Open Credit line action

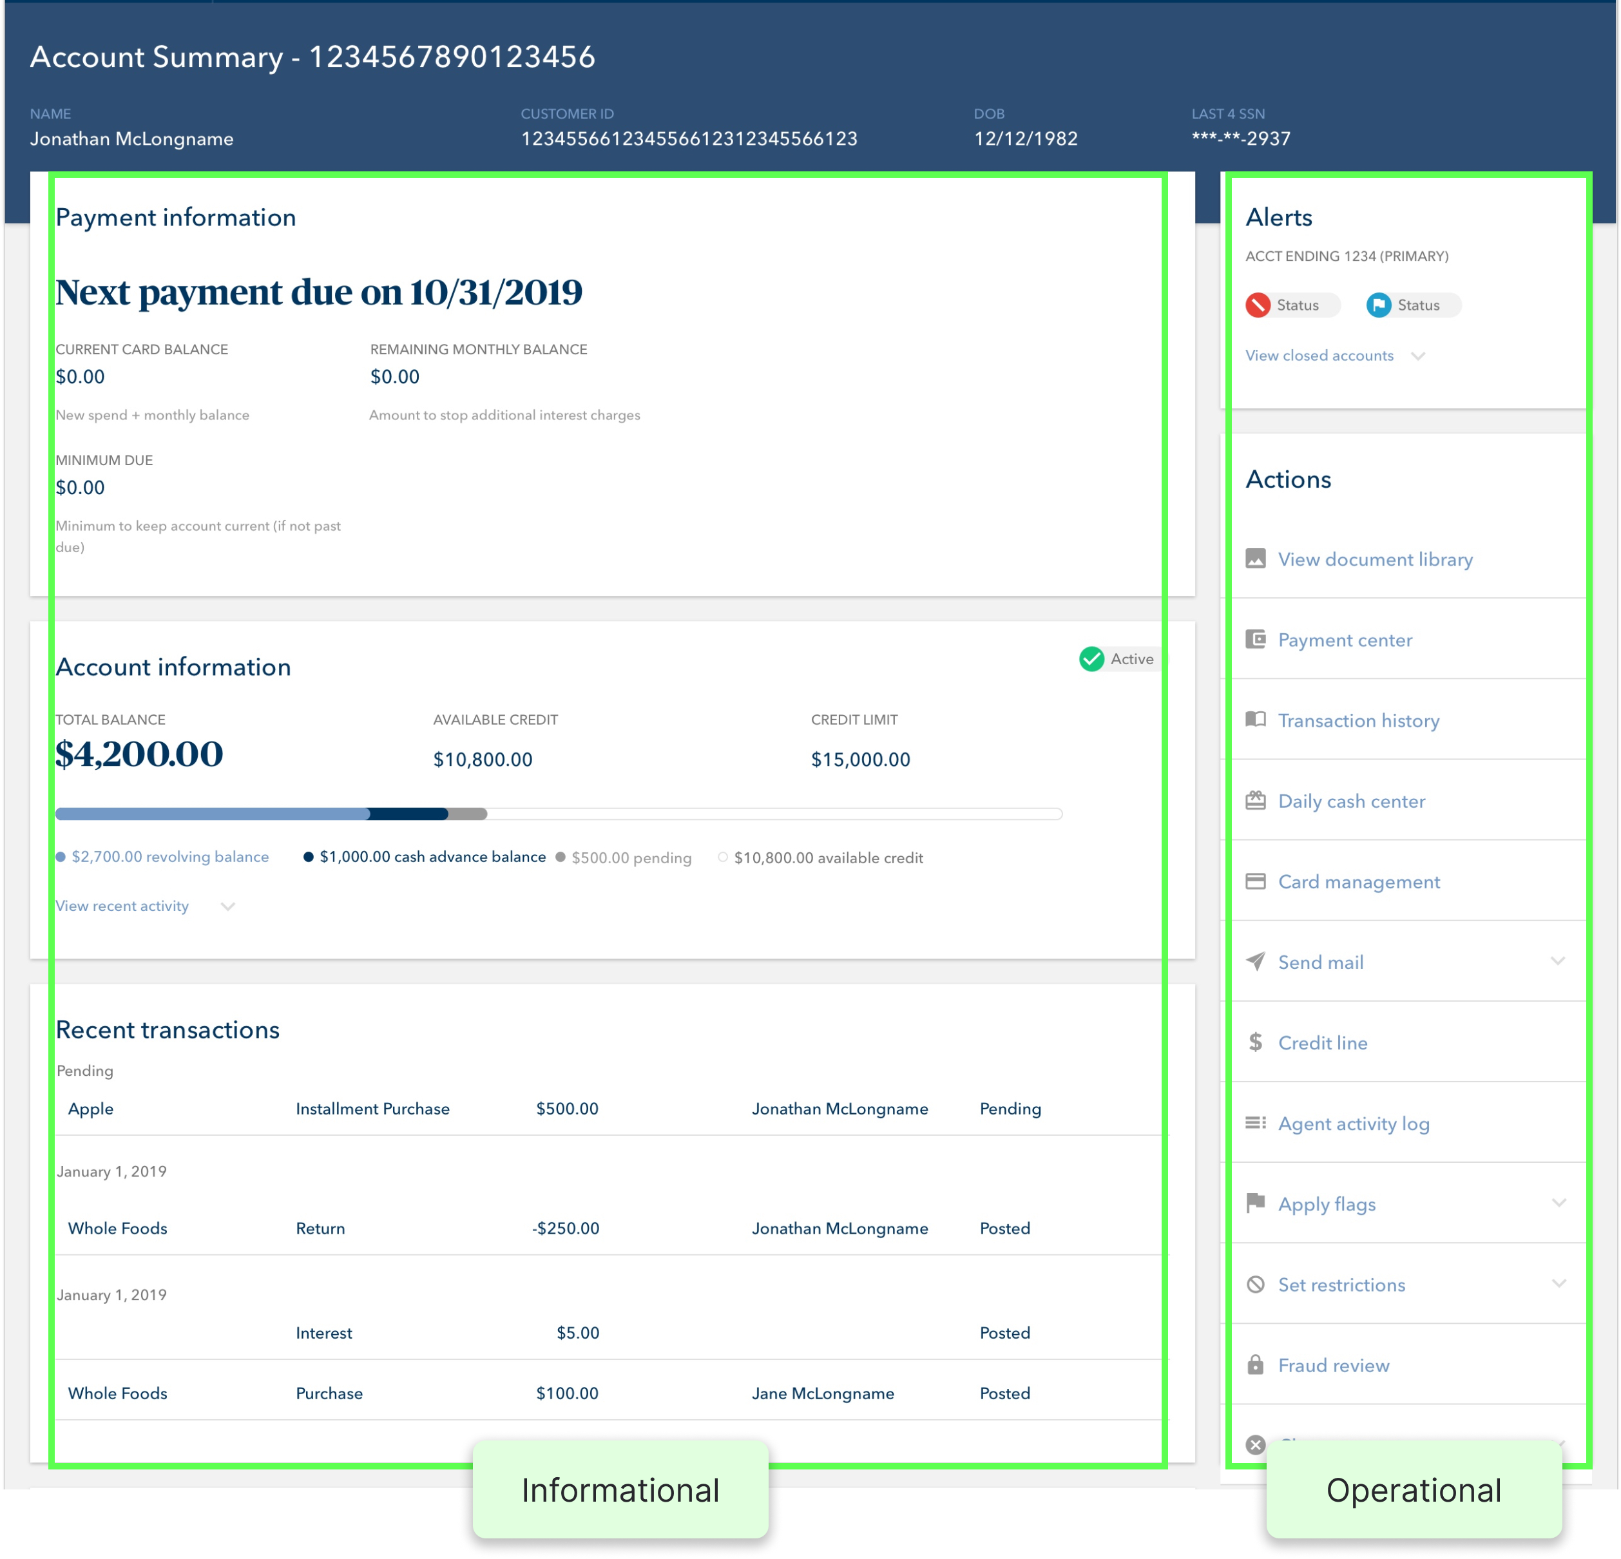[1323, 1043]
